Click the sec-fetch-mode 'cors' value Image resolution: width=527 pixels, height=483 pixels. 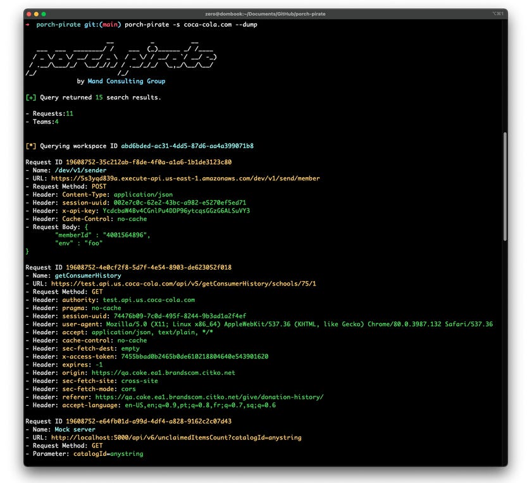click(x=128, y=389)
